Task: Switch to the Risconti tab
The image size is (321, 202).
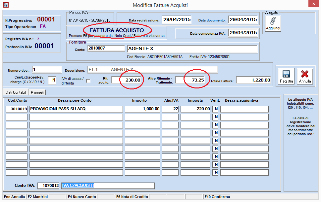Action: (37, 92)
